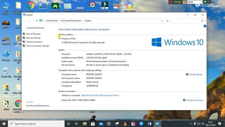225x127 pixels.
Task: Open the Windows Start menu
Action: click(4, 124)
